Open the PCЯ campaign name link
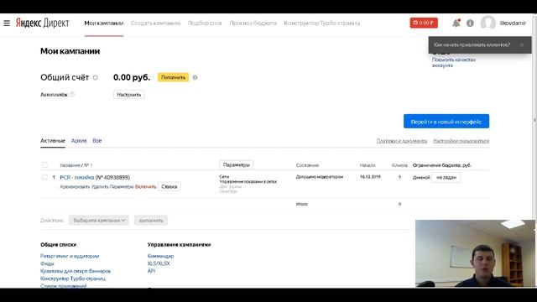The width and height of the screenshot is (537, 302). tap(77, 177)
